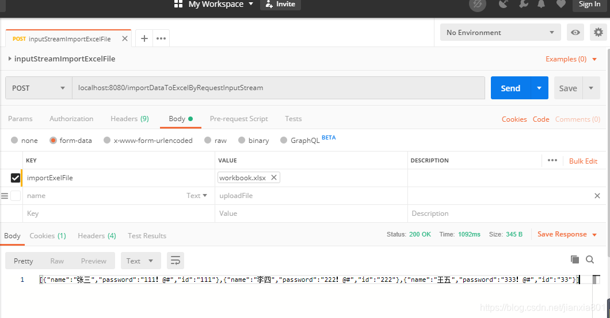Uncheck the importExelFile row checkbox
This screenshot has width=610, height=318.
click(15, 178)
